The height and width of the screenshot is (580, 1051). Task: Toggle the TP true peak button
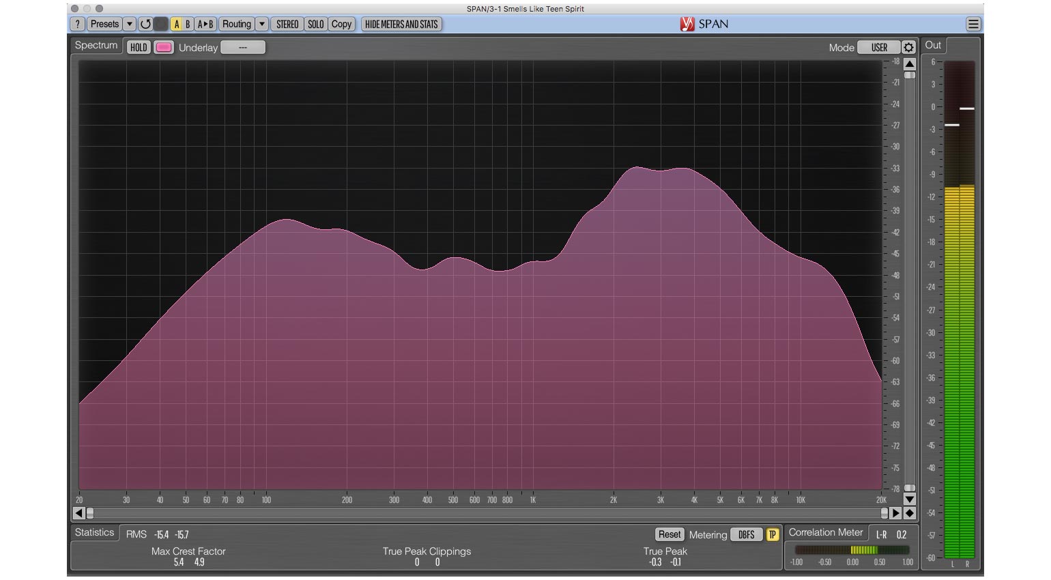coord(772,534)
